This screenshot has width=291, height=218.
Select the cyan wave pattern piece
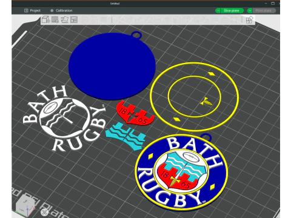(x=125, y=136)
